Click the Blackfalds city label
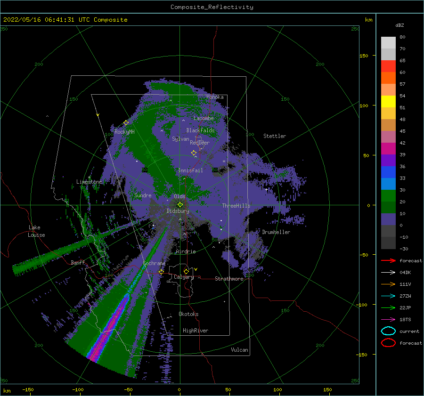The width and height of the screenshot is (424, 396). 200,130
